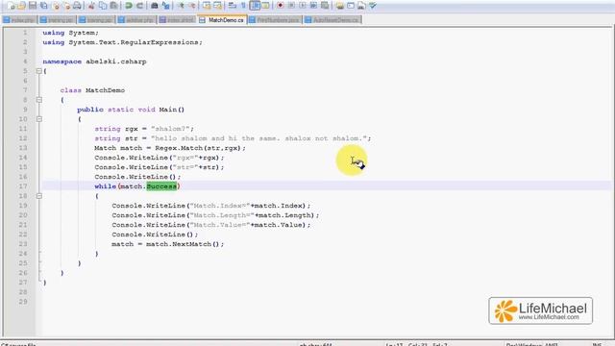Click the Save recorded macro icon
The width and height of the screenshot is (615, 346).
325,6
